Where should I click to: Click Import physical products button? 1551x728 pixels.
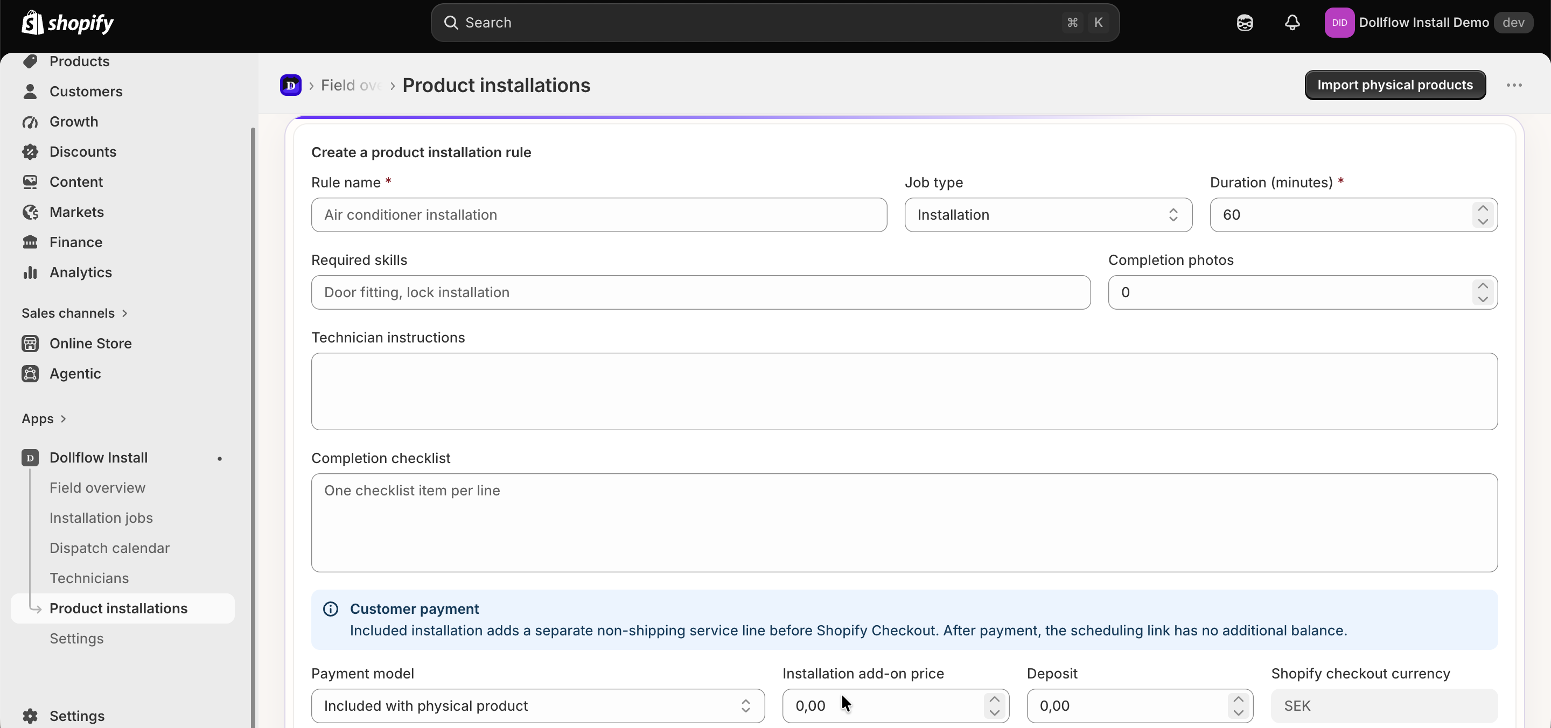pos(1395,85)
